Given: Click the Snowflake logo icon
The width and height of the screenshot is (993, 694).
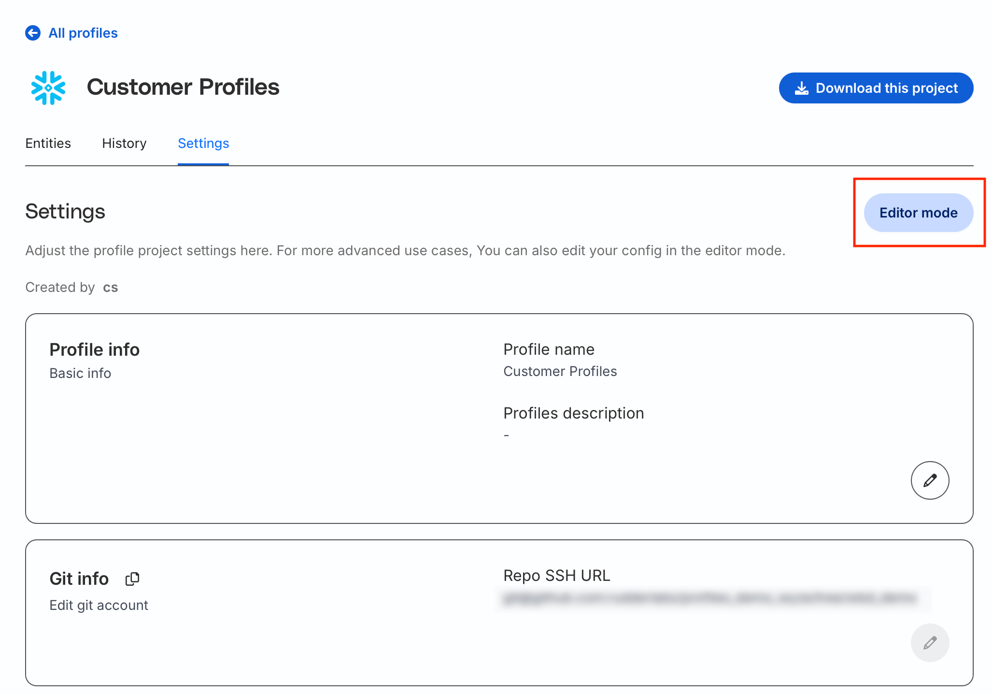Looking at the screenshot, I should 48,88.
